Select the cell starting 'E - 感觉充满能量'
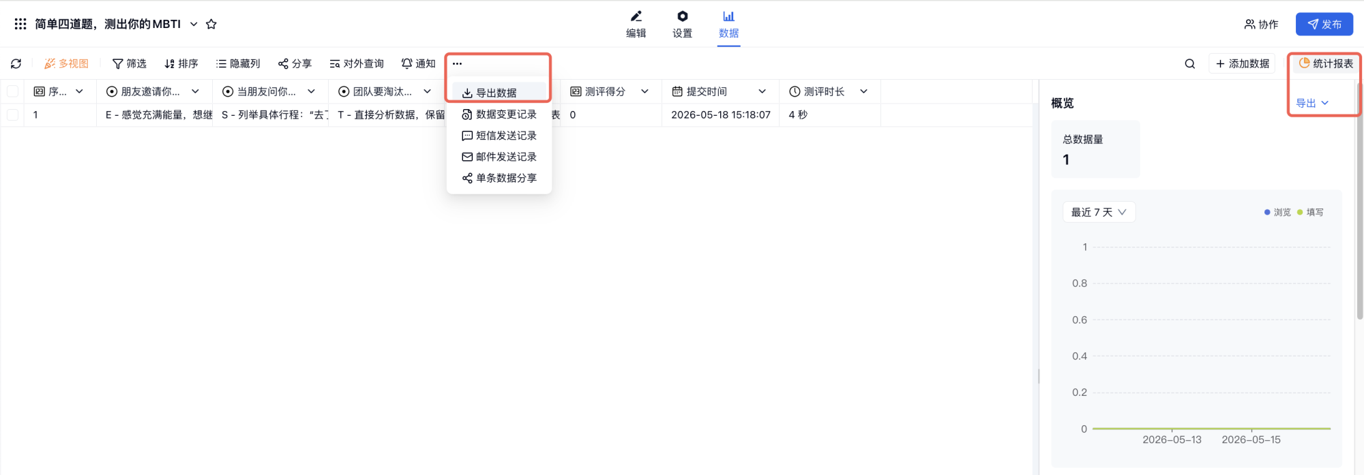Screen dimensions: 1364x475 coord(155,114)
